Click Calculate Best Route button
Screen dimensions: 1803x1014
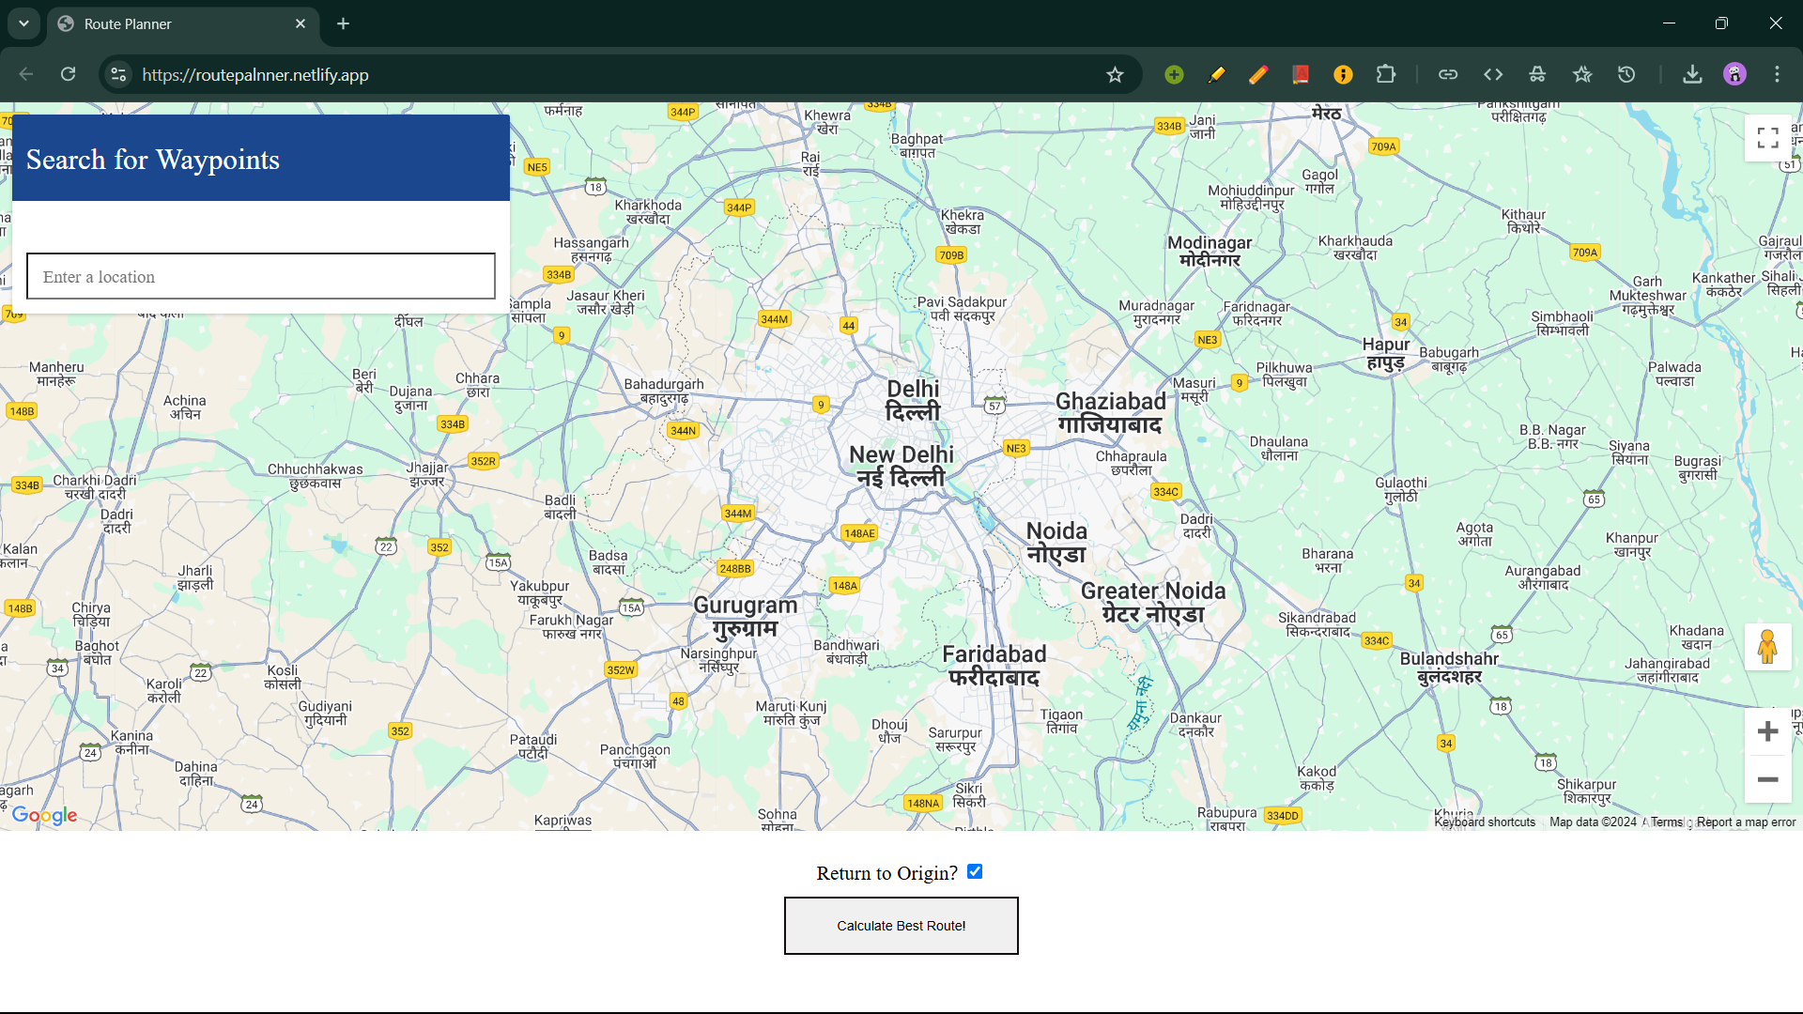click(x=901, y=926)
